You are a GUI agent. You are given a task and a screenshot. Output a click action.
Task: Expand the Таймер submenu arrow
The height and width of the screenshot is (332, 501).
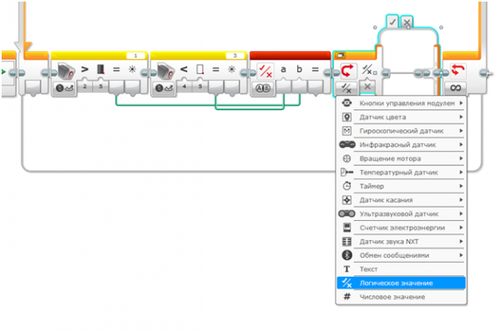[461, 186]
